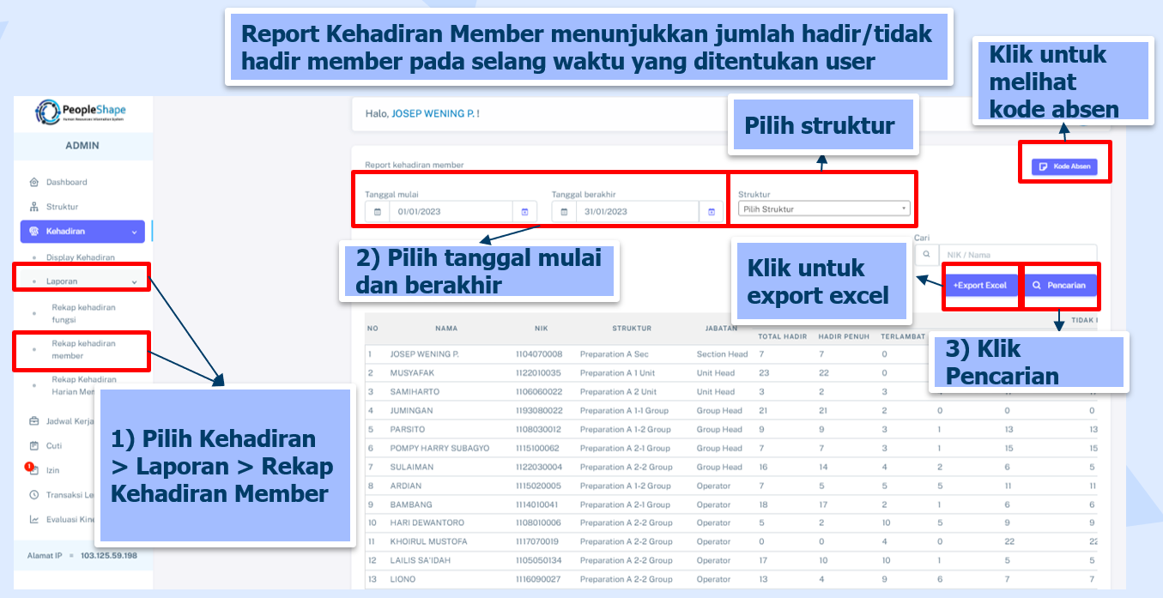The image size is (1163, 598).
Task: Collapse the Kehadiran menu chevron
Action: tap(134, 232)
